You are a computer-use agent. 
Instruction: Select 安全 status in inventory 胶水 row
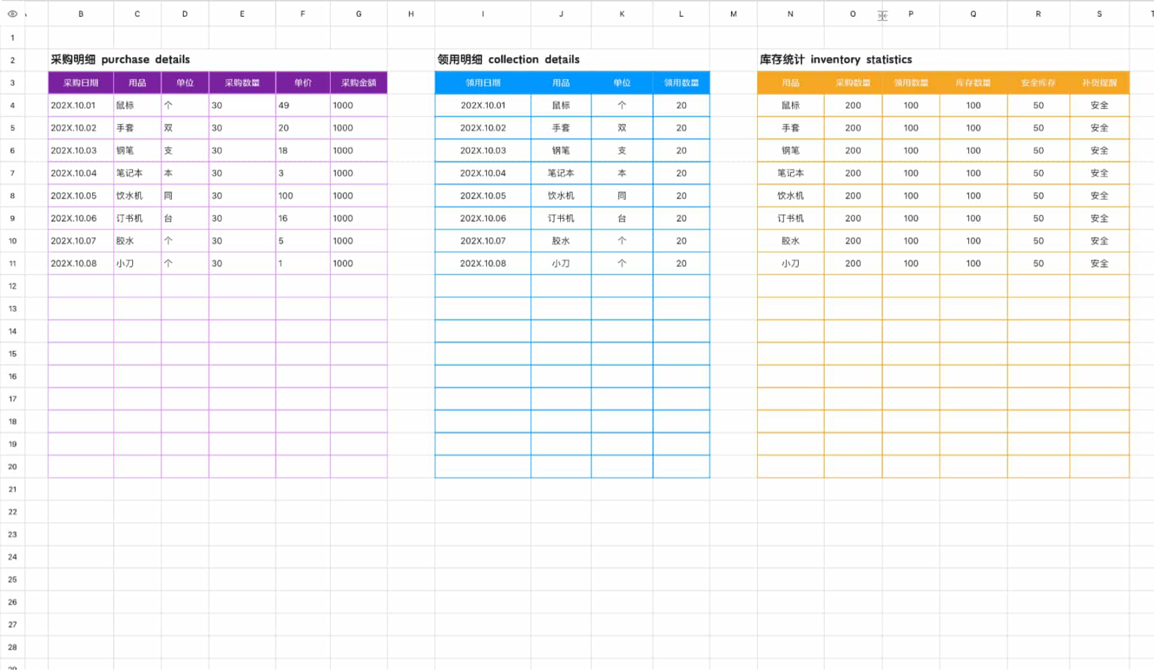(x=1099, y=241)
